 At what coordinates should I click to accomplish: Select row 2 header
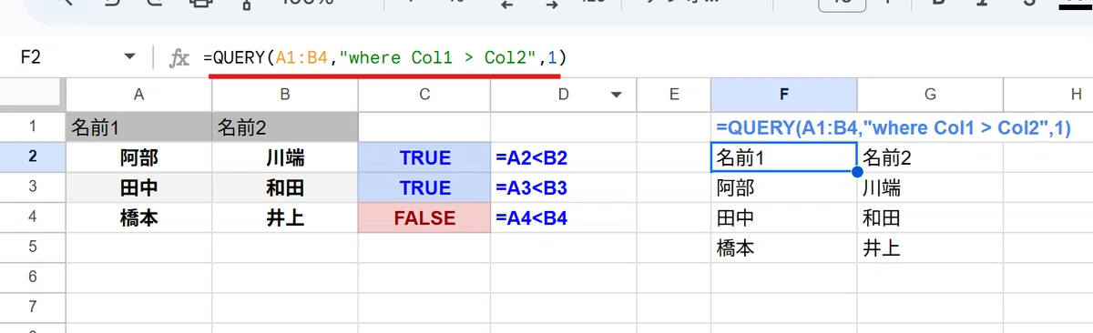point(33,157)
